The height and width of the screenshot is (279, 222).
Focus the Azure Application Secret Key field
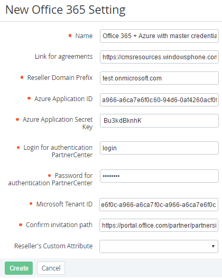[159, 121]
